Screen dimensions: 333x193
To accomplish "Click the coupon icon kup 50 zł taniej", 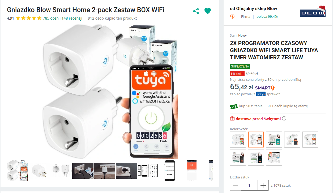I will [234, 106].
